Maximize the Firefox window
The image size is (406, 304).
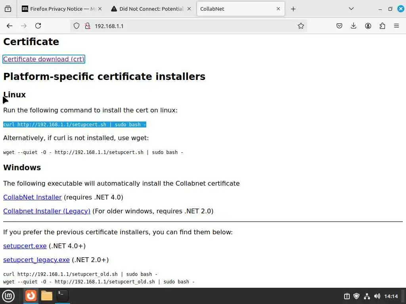(390, 9)
